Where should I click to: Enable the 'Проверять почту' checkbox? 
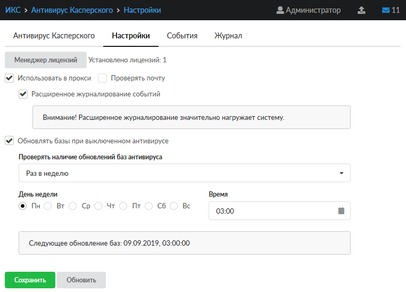click(103, 78)
